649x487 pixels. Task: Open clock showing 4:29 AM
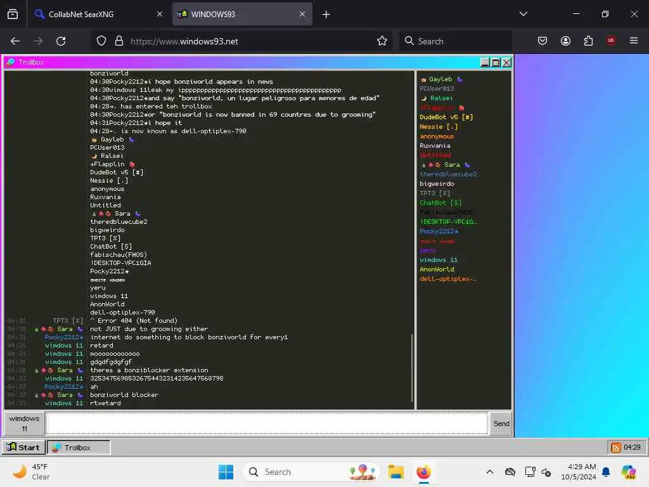point(578,472)
